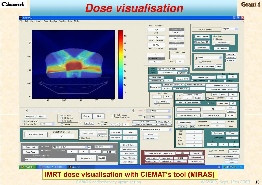Click the ES language indicator in taskbar

click(x=219, y=167)
